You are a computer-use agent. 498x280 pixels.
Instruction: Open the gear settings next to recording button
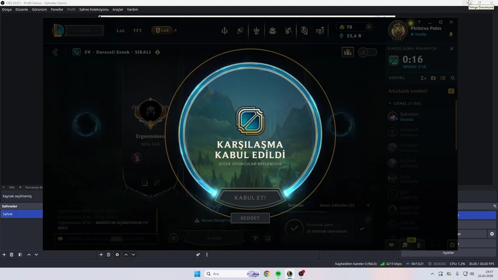492,234
